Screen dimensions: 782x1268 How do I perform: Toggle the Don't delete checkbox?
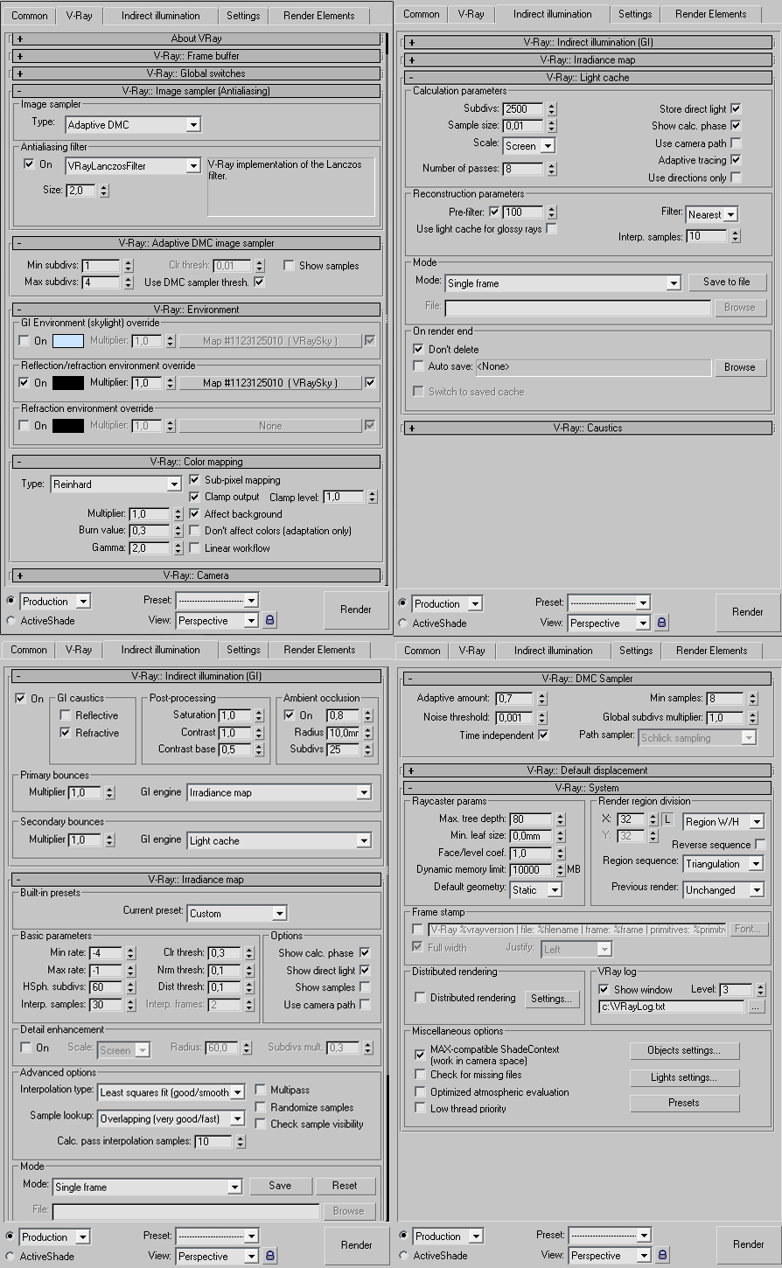click(419, 349)
